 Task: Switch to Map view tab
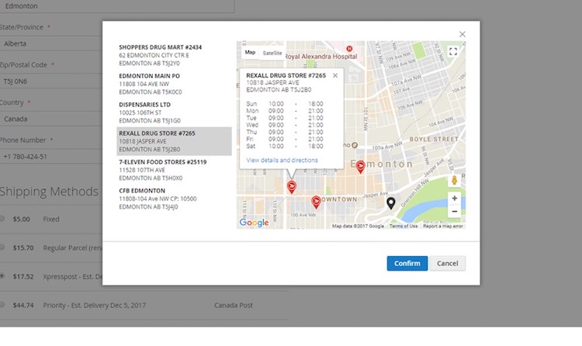coord(250,53)
